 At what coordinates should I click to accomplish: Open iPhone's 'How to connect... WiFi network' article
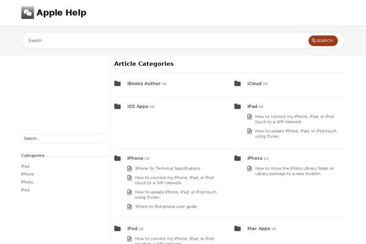point(174,181)
